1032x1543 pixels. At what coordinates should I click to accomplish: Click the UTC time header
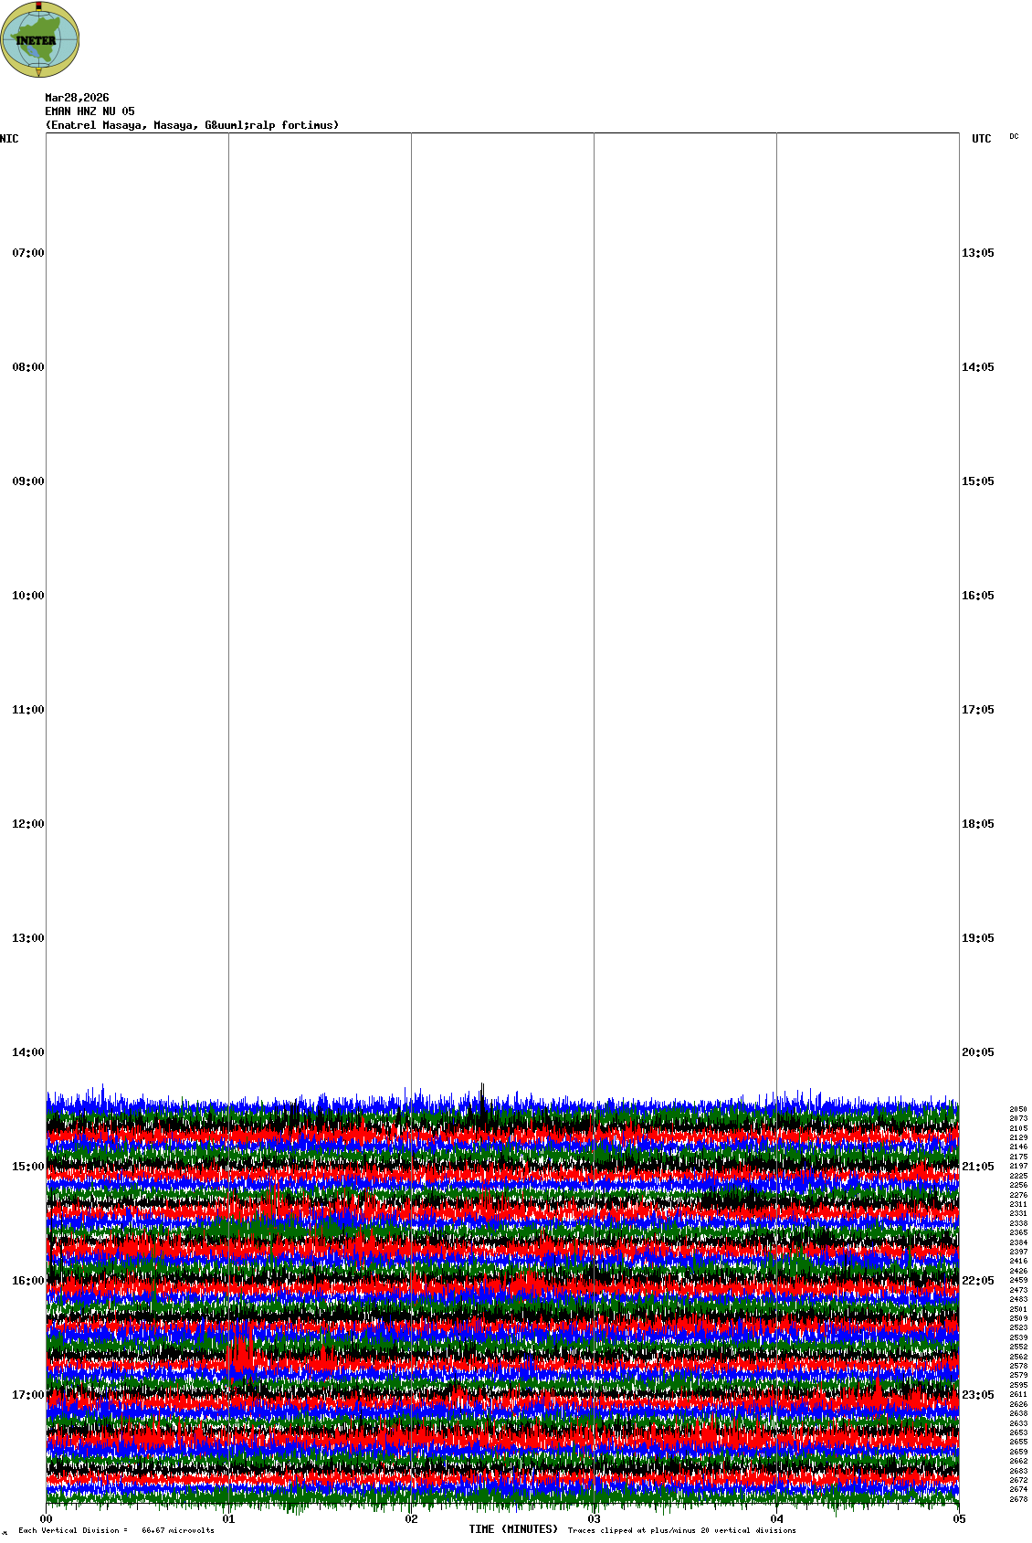[981, 139]
